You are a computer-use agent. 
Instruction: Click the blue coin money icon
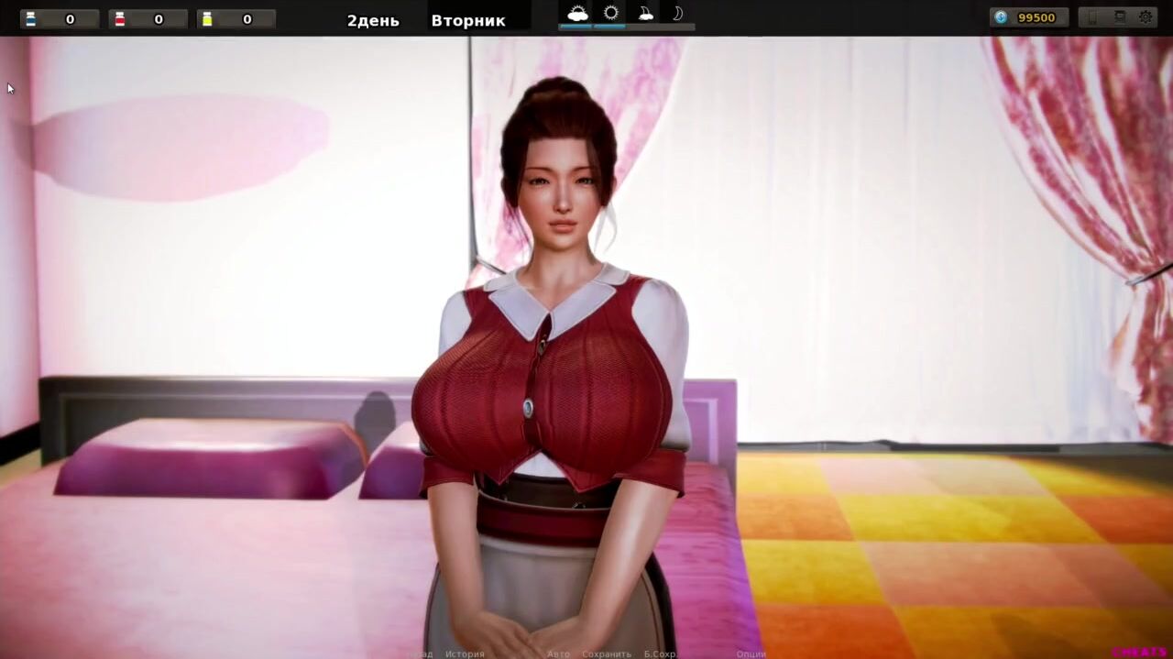(1001, 17)
